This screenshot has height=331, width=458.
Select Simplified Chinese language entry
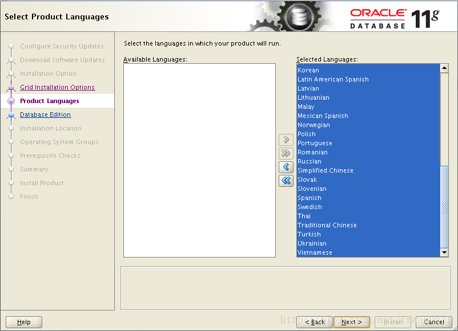(x=368, y=170)
